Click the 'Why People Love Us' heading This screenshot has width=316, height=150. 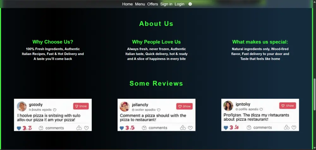156,42
